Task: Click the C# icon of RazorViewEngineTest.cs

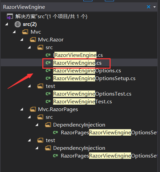Action: pos(48,102)
